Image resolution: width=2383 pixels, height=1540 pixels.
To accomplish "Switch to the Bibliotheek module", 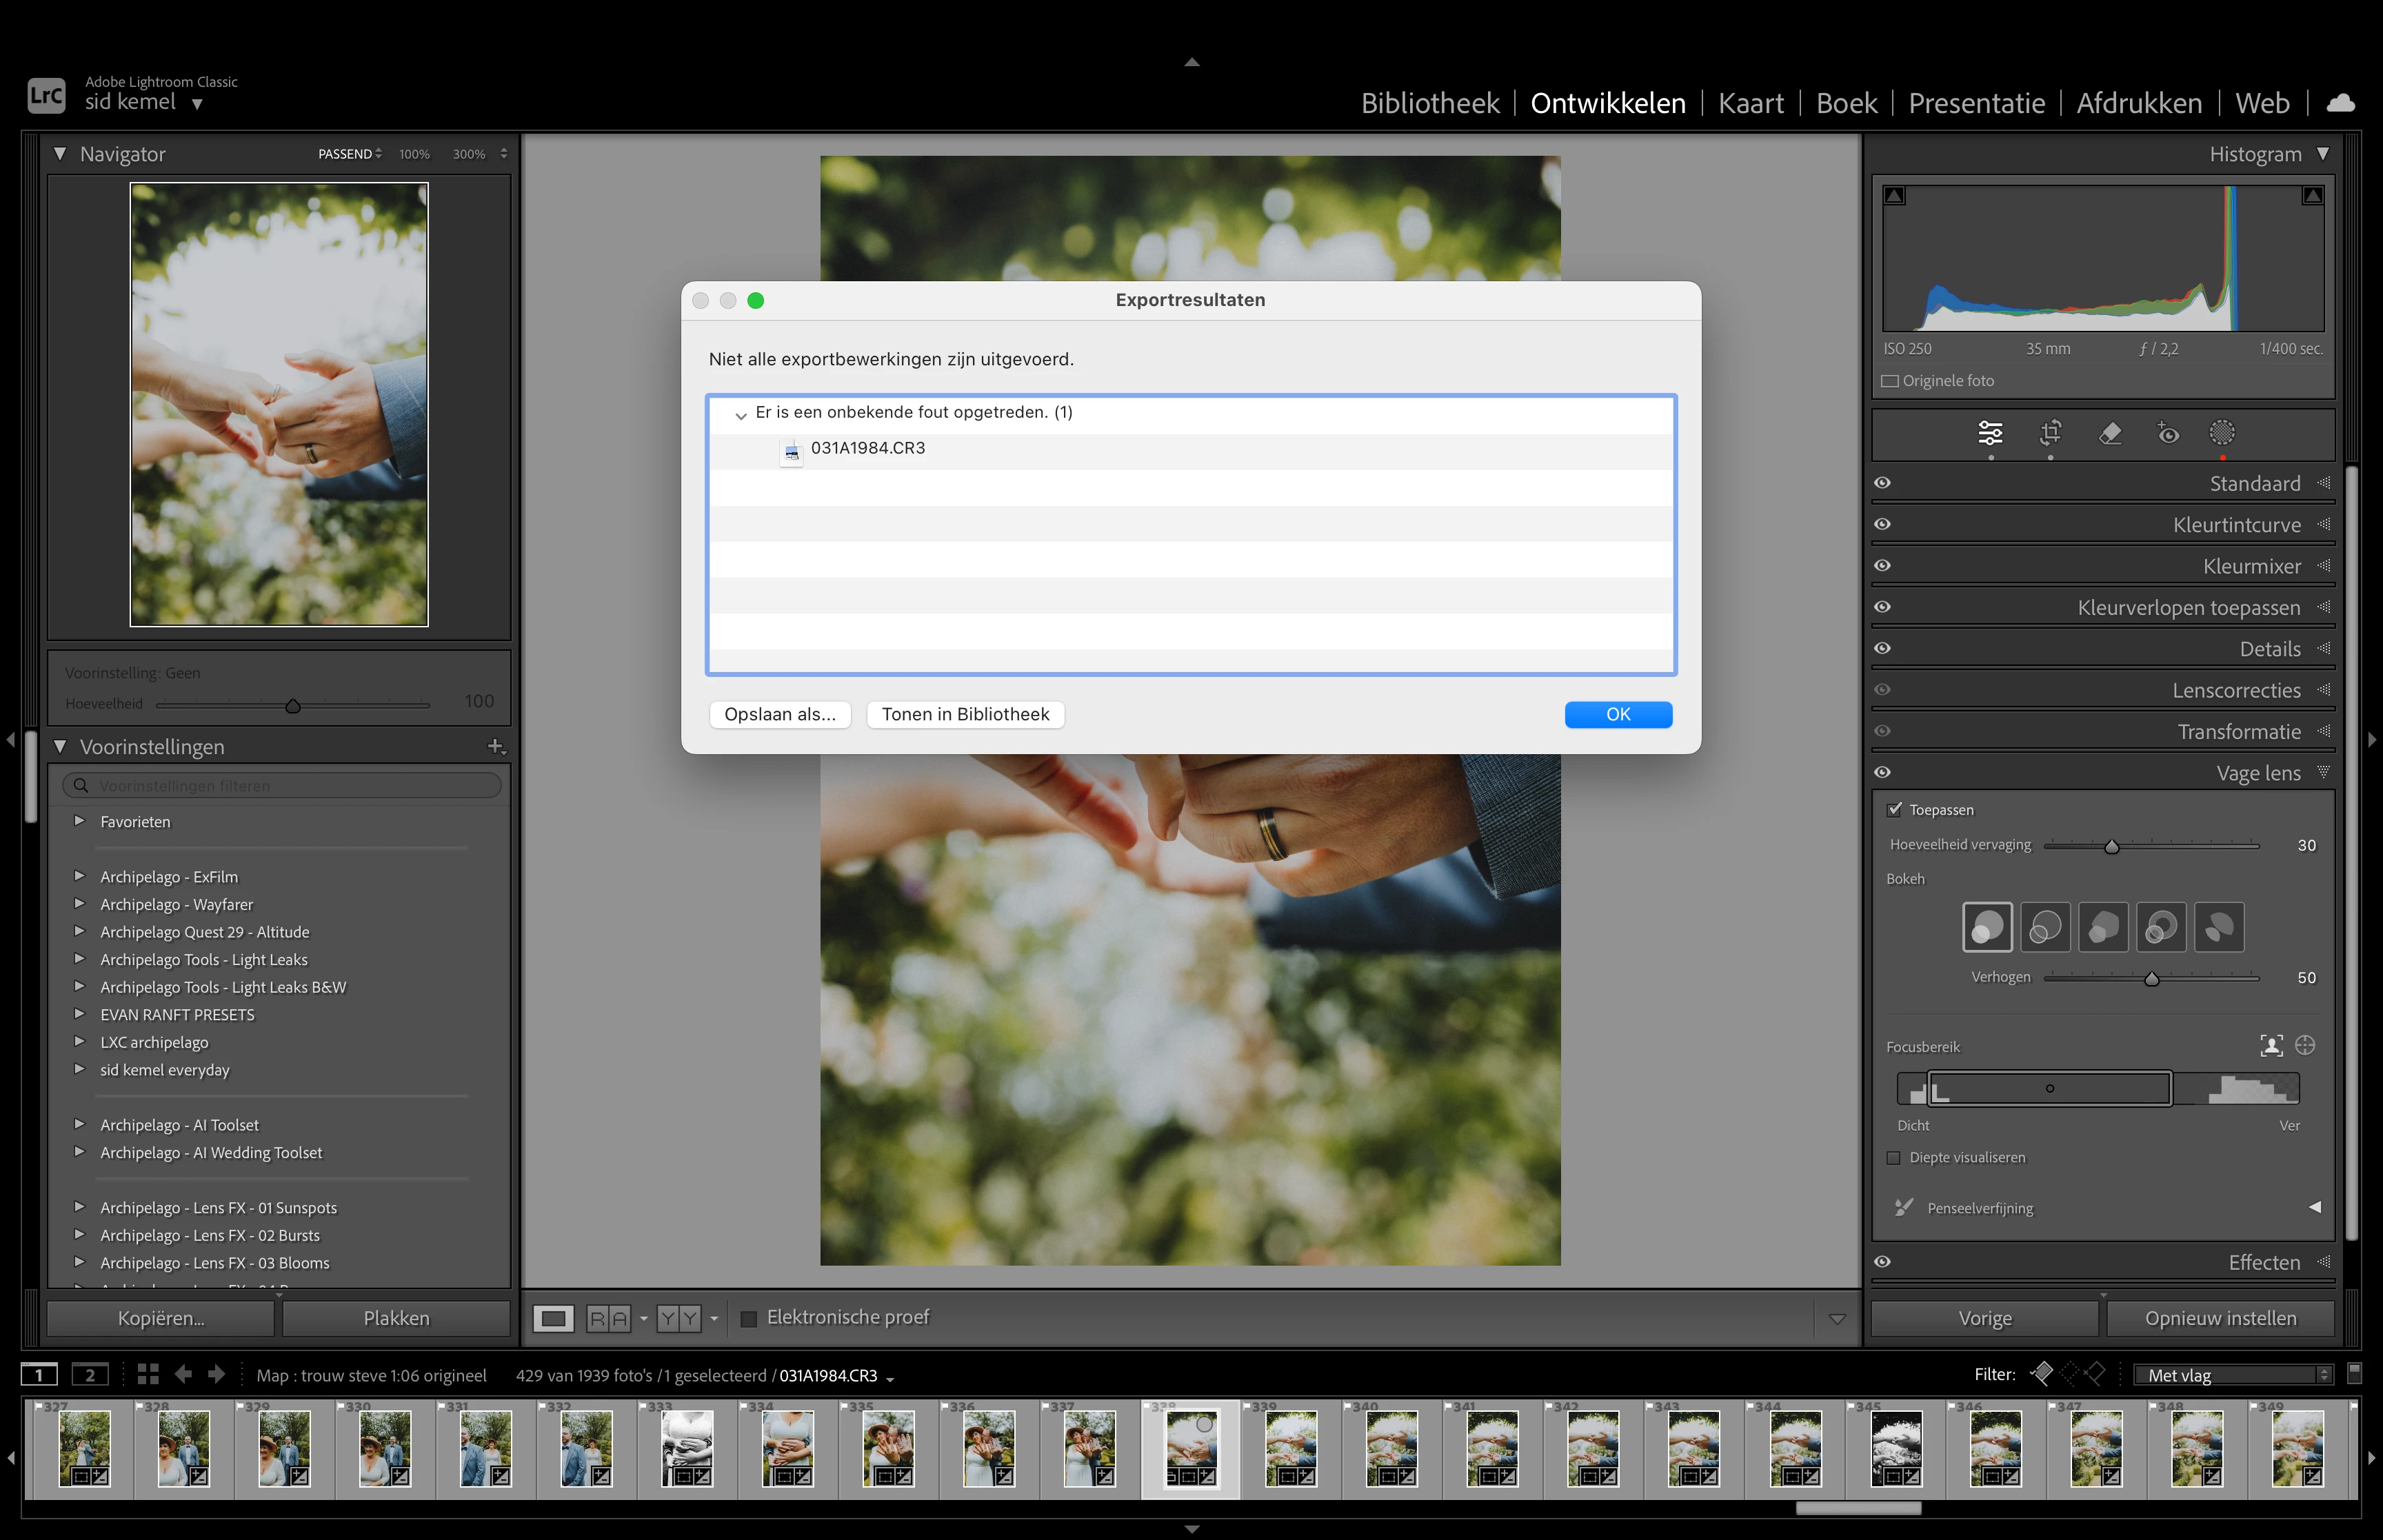I will (1429, 103).
